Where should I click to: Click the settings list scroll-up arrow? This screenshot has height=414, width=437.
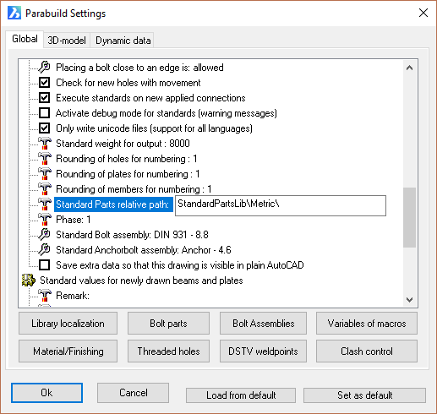pos(410,68)
